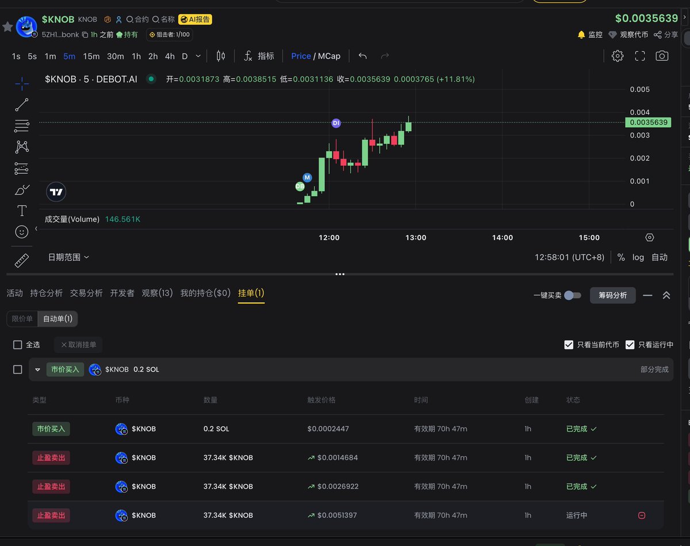Toggle log scale on chart
This screenshot has width=690, height=546.
point(638,257)
